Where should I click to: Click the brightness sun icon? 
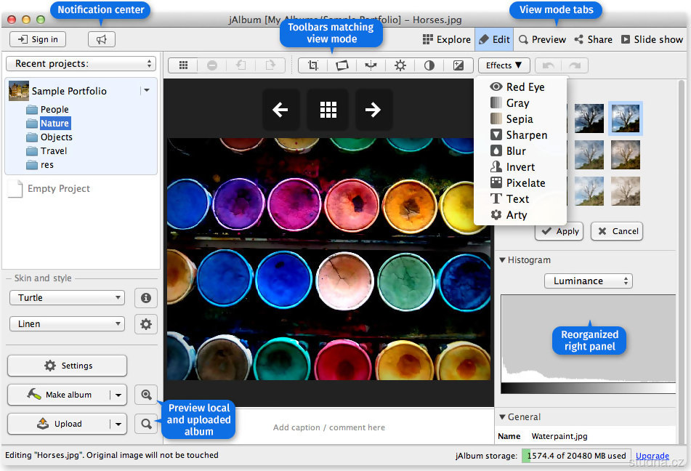pos(400,65)
